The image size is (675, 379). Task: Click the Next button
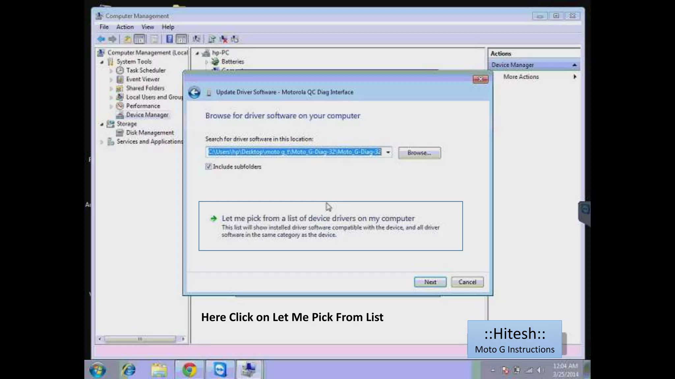click(x=430, y=282)
